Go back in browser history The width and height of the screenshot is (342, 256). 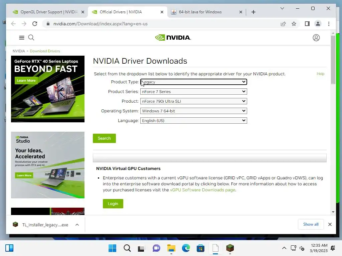pyautogui.click(x=13, y=24)
